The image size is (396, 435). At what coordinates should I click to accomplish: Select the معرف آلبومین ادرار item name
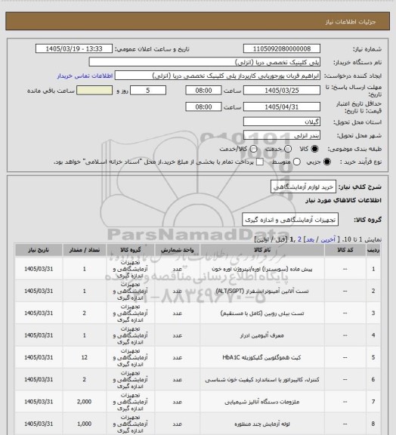click(262, 335)
